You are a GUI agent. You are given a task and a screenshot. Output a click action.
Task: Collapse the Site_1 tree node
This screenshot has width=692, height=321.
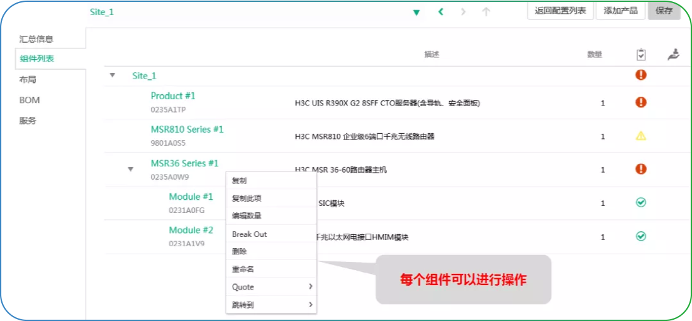click(113, 75)
